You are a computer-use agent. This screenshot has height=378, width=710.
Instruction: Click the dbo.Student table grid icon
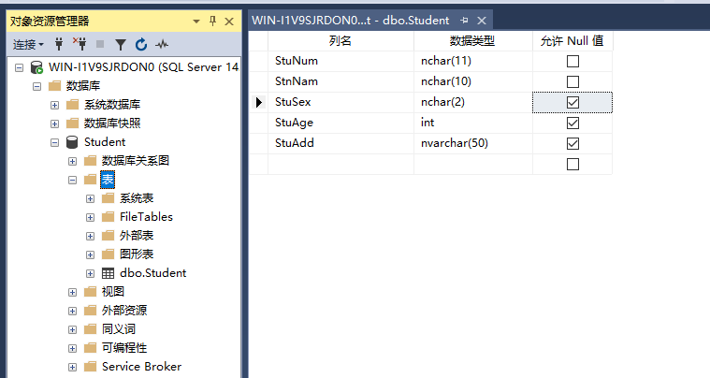(108, 273)
